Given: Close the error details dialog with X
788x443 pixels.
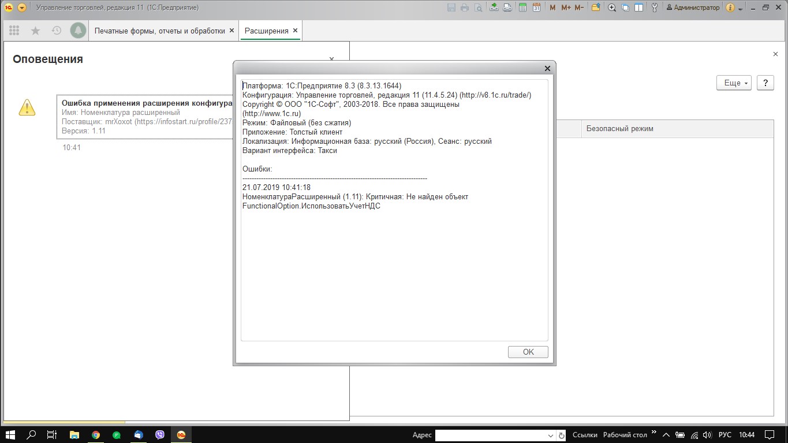Looking at the screenshot, I should [547, 68].
